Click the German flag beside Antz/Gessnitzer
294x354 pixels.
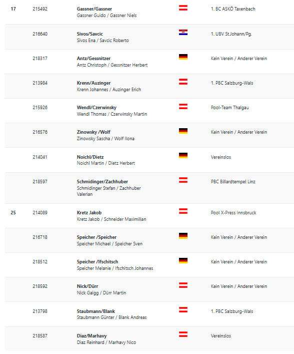[183, 57]
